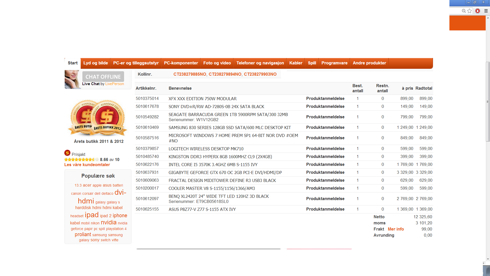Click the scrollbar down arrow
The image size is (490, 276).
click(488, 259)
